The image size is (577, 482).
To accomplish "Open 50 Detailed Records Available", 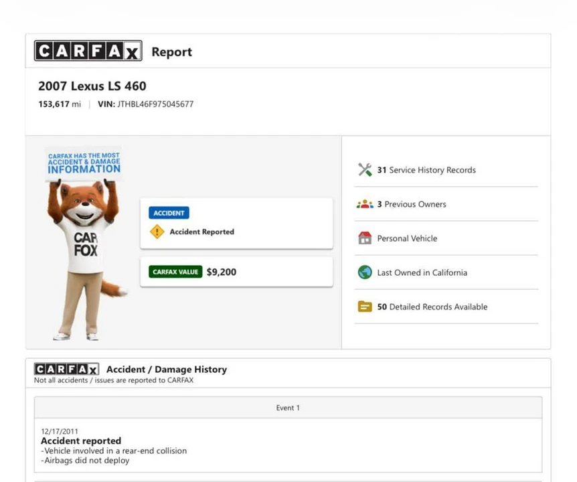I will [446, 307].
